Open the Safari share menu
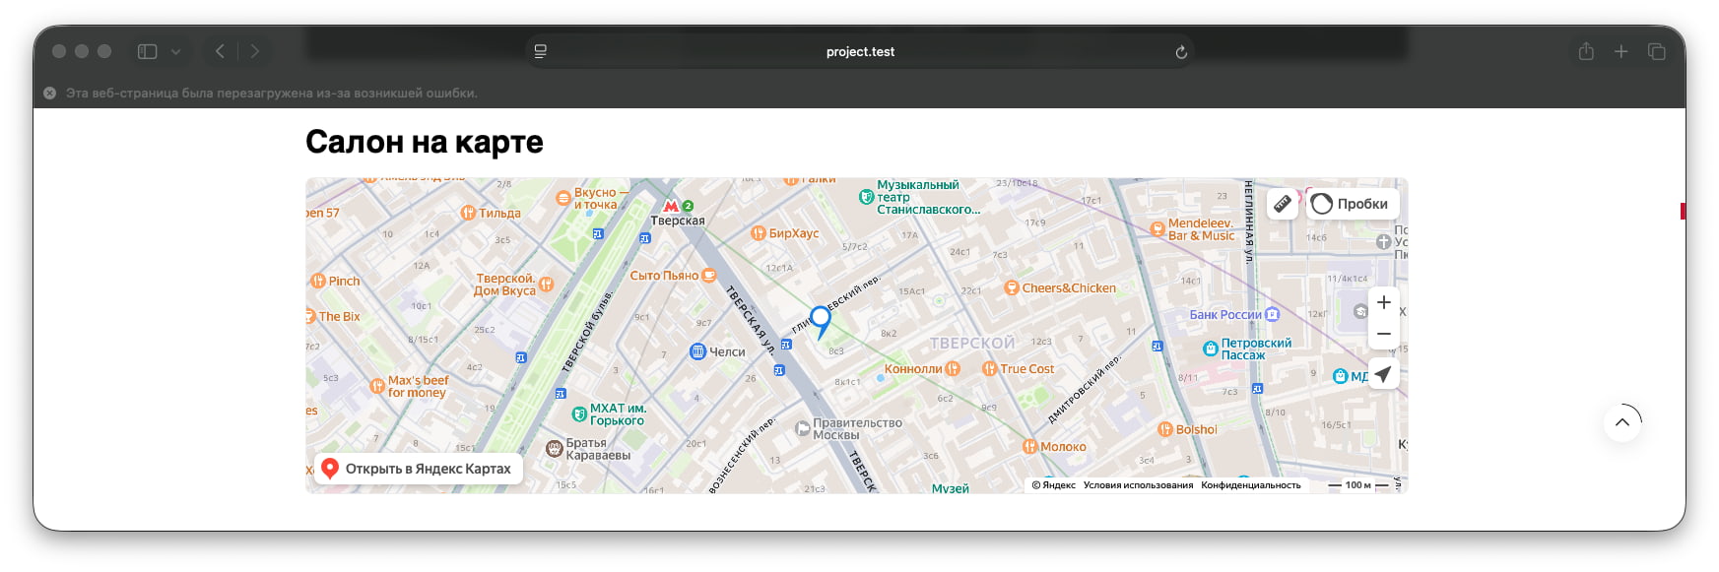 click(x=1586, y=51)
